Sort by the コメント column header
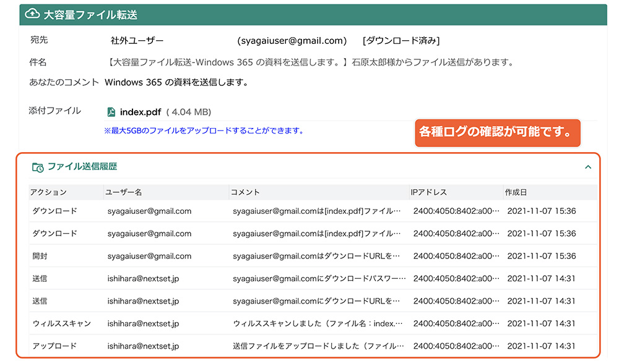Image resolution: width=619 pixels, height=361 pixels. pos(245,192)
